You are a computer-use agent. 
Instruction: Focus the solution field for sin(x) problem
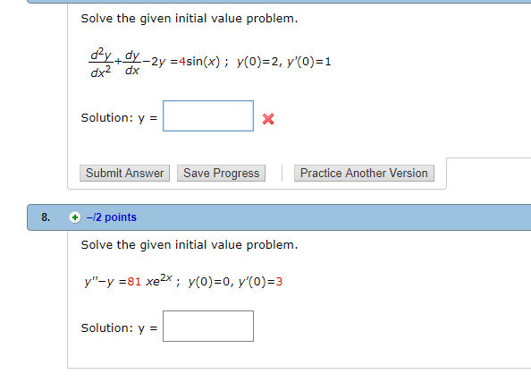point(208,116)
